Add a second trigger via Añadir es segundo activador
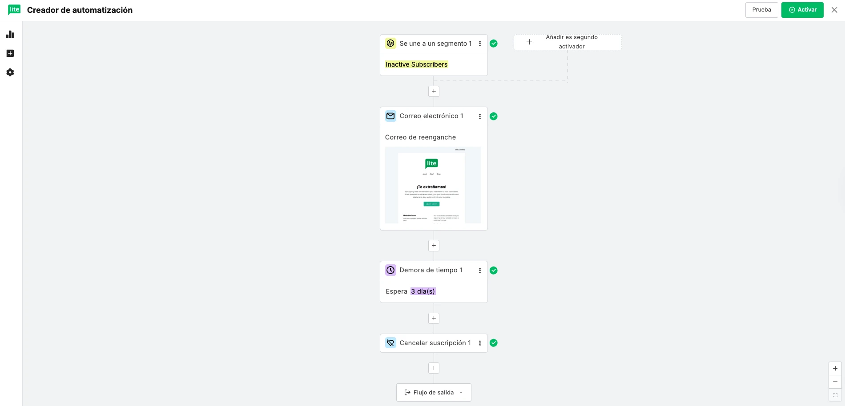Screen dimensions: 845x406 pyautogui.click(x=567, y=42)
